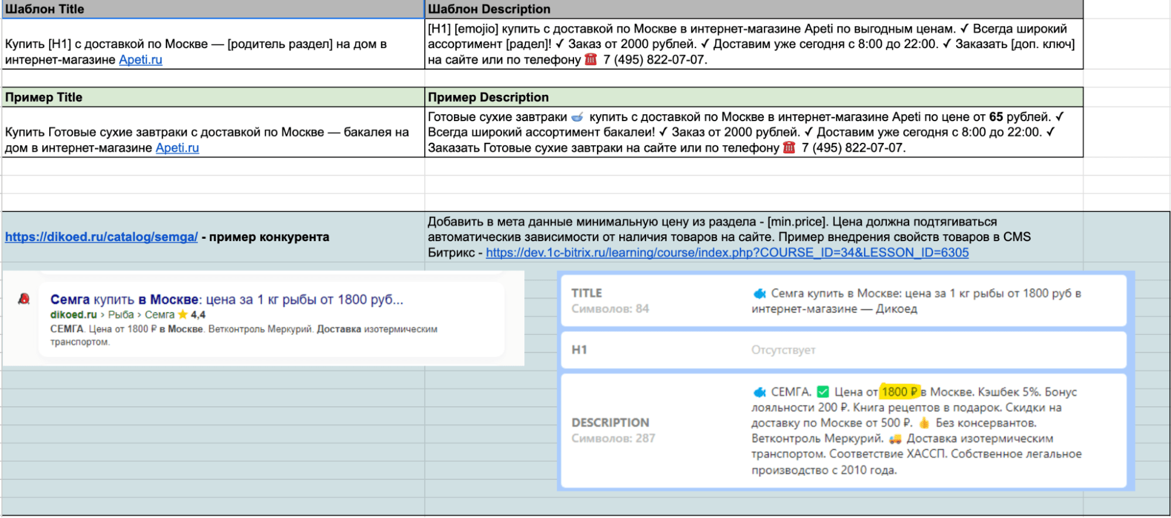Click the red telephone emoji in Шаблон Description
The width and height of the screenshot is (1171, 518).
tap(591, 60)
